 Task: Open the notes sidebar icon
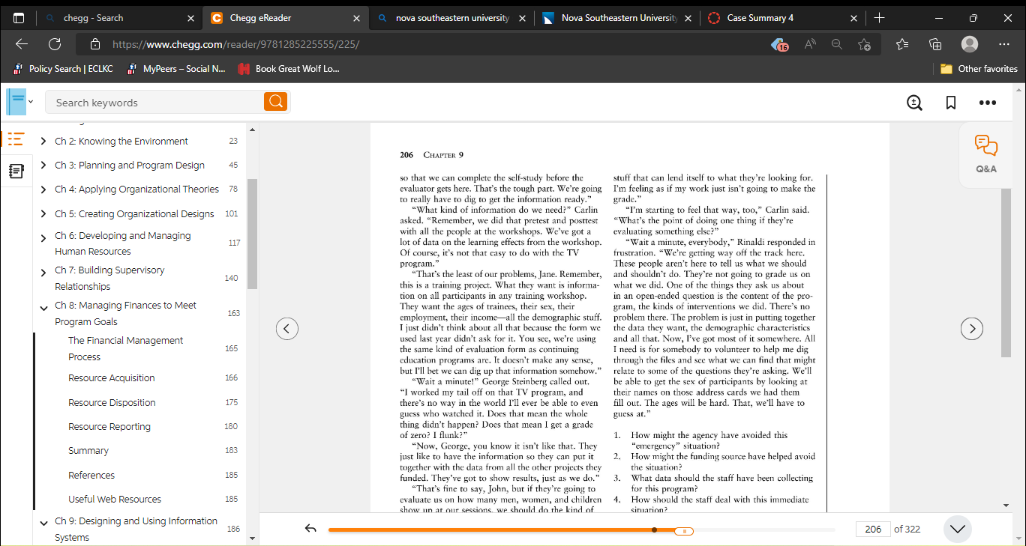click(x=16, y=172)
